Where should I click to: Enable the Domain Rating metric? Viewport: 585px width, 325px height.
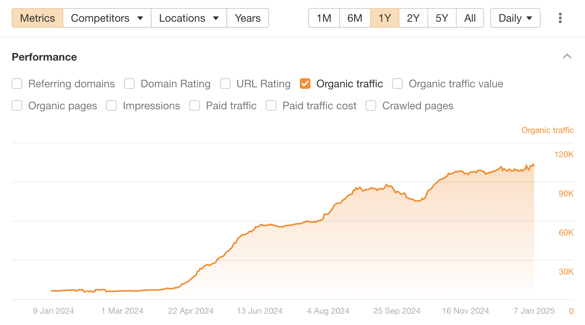coord(129,84)
